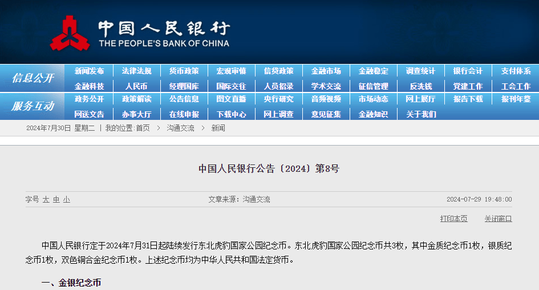Image resolution: width=539 pixels, height=290 pixels.
Task: Click the date 2024年7月30日 星期二
Action: [x=60, y=128]
